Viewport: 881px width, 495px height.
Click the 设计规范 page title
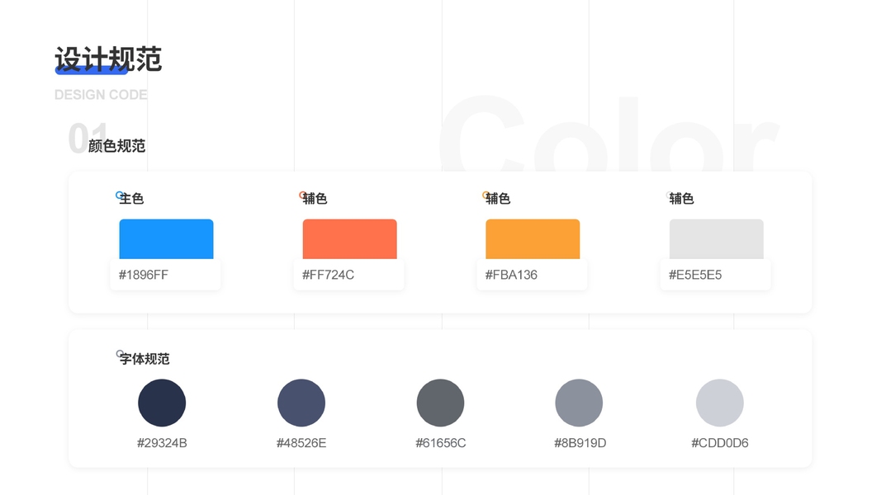point(108,59)
